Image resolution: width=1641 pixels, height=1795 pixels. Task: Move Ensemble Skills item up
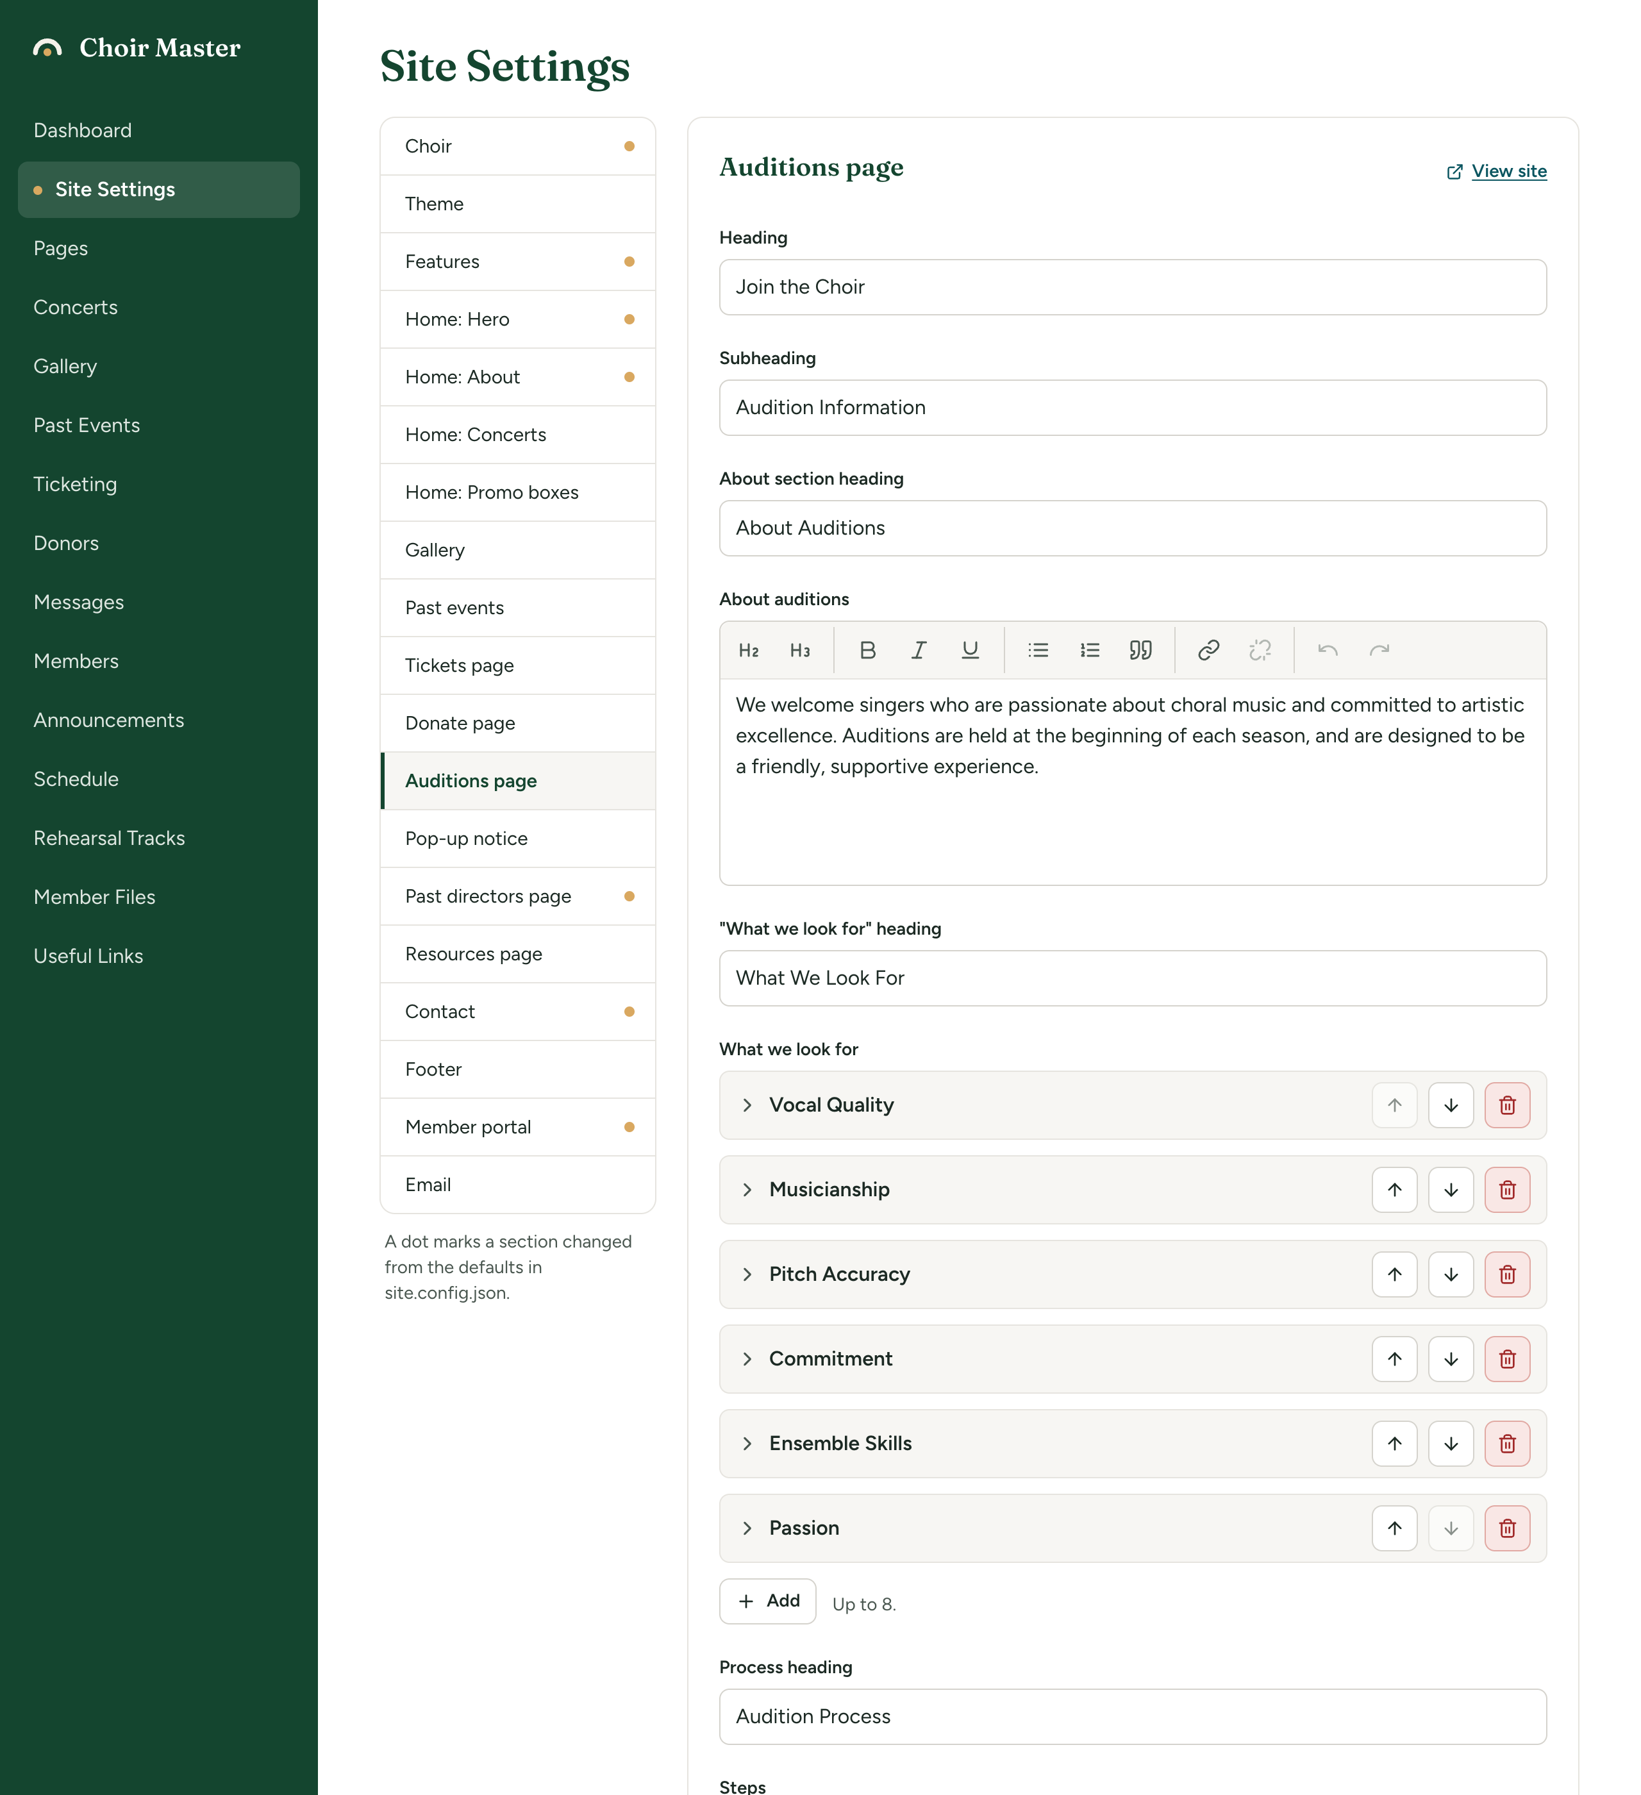click(x=1395, y=1443)
